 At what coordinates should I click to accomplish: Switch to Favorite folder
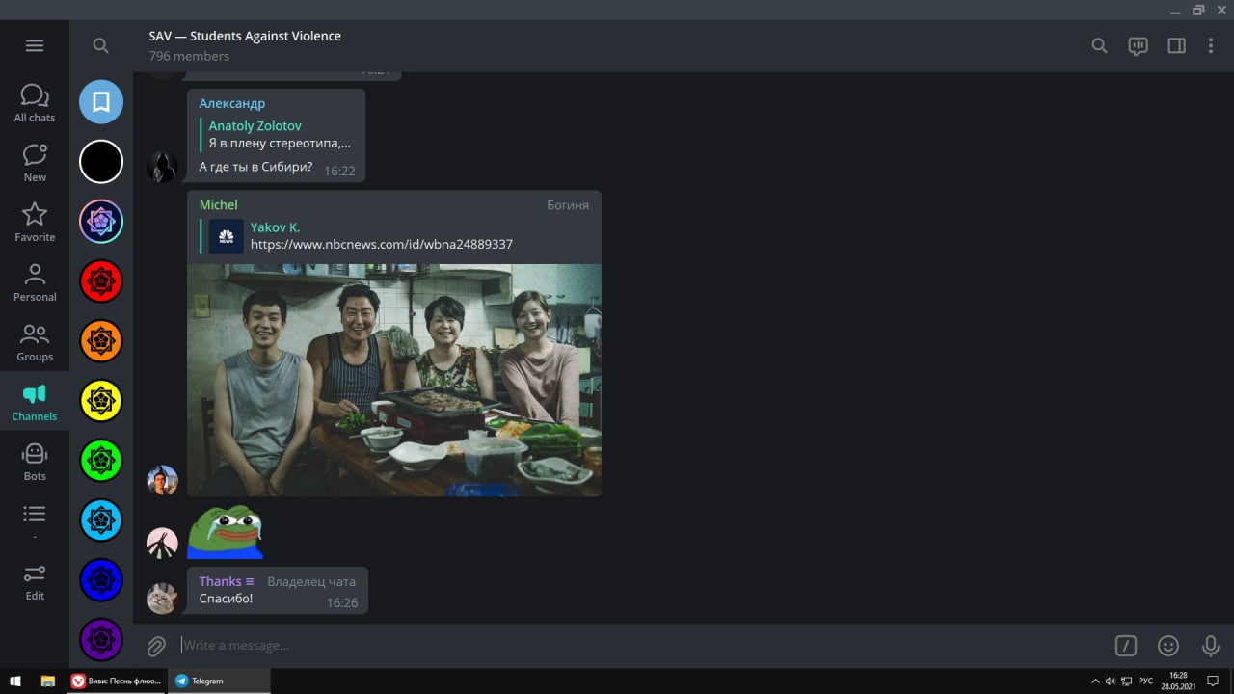[x=35, y=223]
